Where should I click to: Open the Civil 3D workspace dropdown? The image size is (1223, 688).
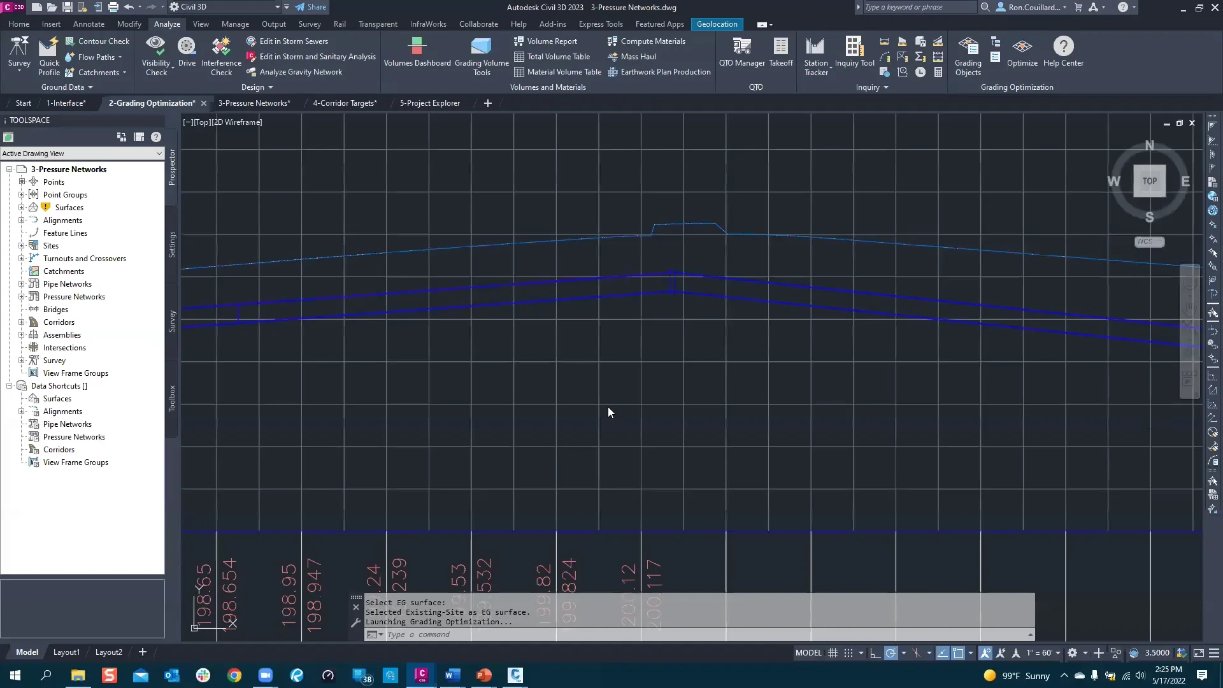point(225,7)
